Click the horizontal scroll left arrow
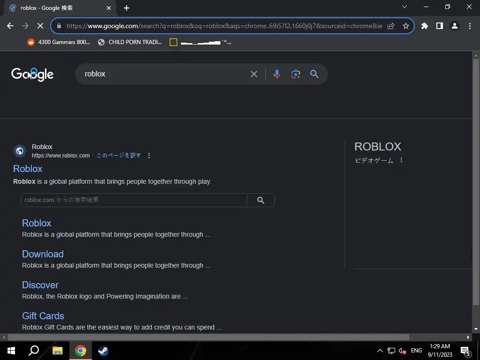This screenshot has height=360, width=480. coord(4,337)
